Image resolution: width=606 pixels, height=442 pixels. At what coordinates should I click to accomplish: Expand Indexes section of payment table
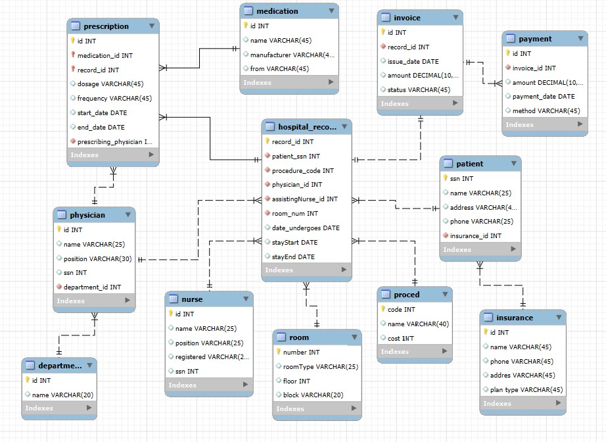pyautogui.click(x=580, y=124)
